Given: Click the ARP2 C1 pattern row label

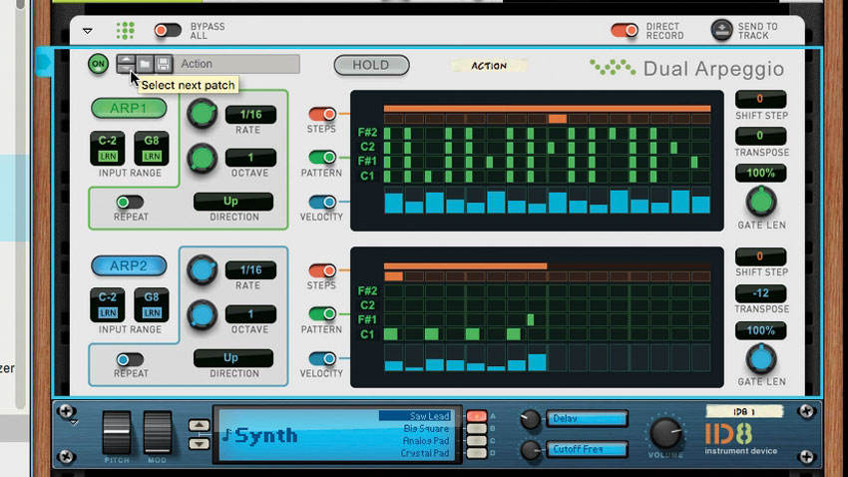Looking at the screenshot, I should tap(367, 334).
